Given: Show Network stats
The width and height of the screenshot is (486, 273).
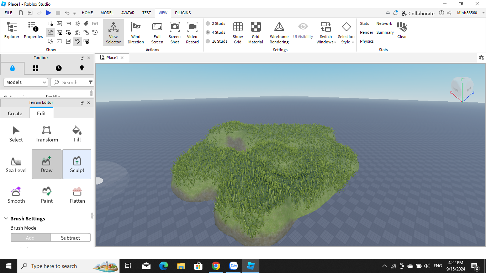Looking at the screenshot, I should coord(384,23).
